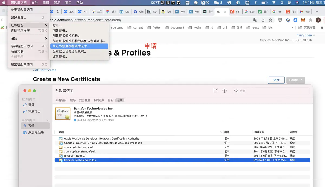Open the Spotlight search icon
The height and width of the screenshot is (187, 325).
click(x=282, y=2)
